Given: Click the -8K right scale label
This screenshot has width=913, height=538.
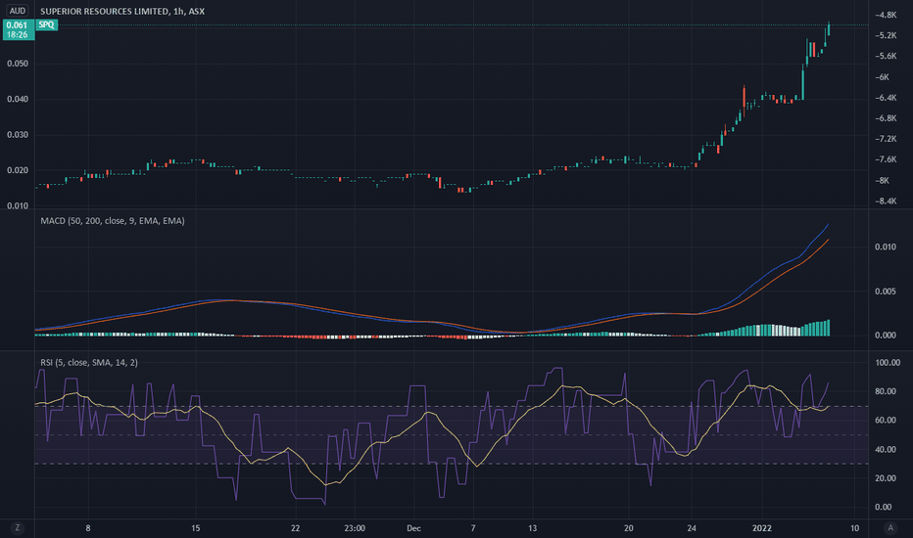Looking at the screenshot, I should tap(882, 180).
